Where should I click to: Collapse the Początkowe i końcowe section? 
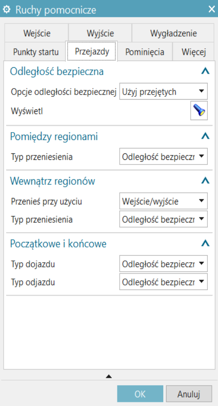(x=205, y=243)
